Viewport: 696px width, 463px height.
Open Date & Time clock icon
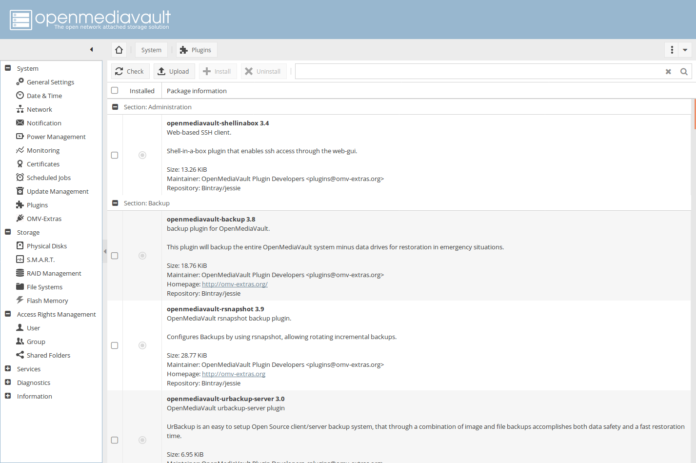[20, 95]
